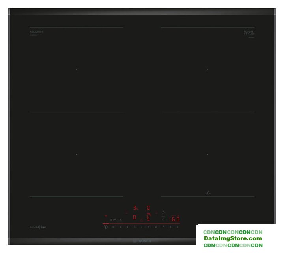Tap the front-right zone display showing 5
Image resolution: width=284 pixels, height=253 pixels.
148,217
